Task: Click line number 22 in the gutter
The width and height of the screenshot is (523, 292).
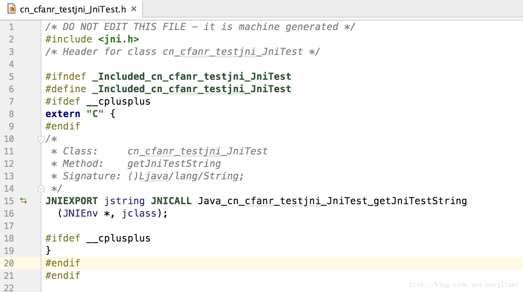Action: (9, 288)
